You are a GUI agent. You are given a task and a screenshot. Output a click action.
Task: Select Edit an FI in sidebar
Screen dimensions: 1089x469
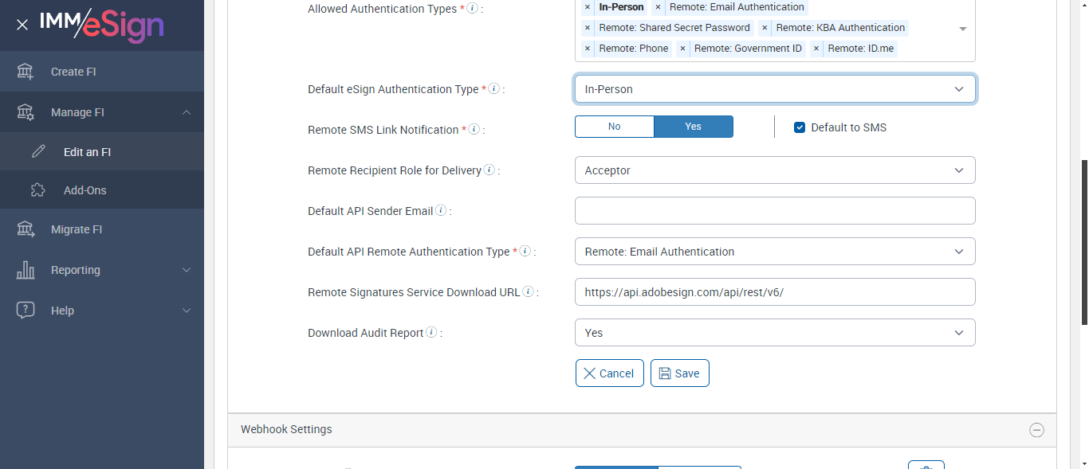pyautogui.click(x=87, y=151)
